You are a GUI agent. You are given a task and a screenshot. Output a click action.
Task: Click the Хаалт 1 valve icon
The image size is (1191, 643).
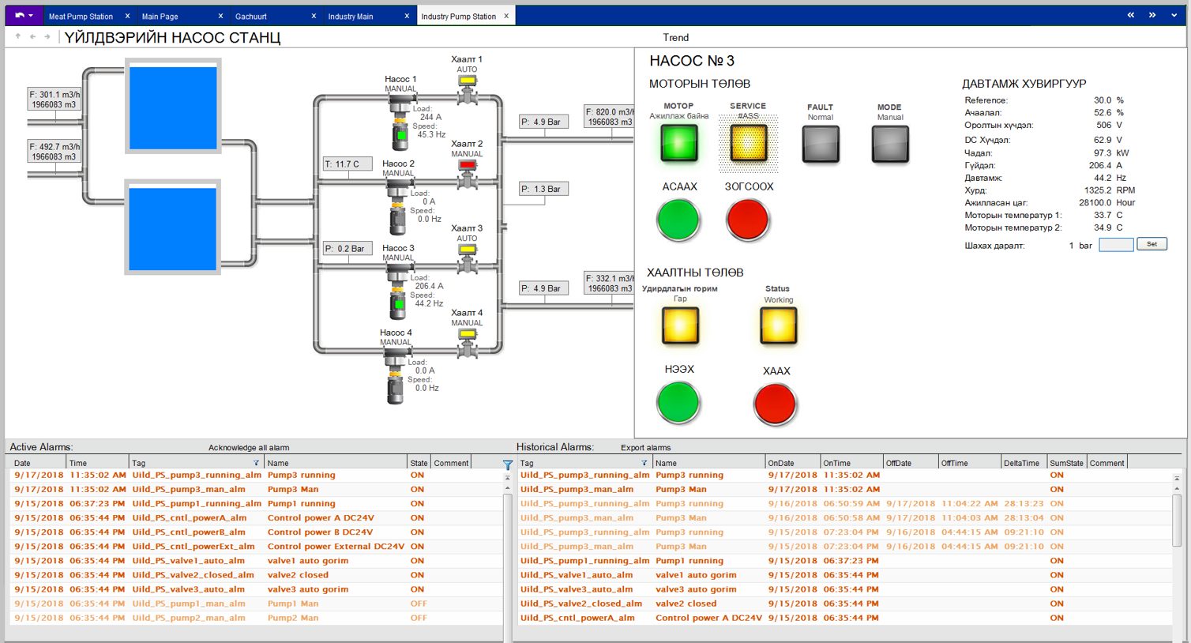click(468, 88)
